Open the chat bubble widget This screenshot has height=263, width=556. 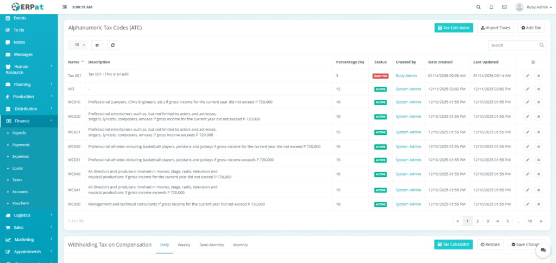tap(542, 251)
